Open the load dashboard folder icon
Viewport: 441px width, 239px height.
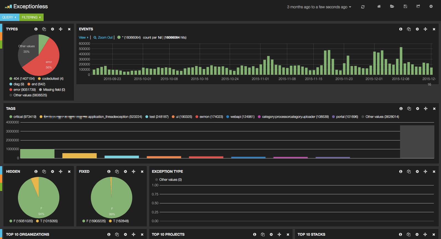[x=392, y=6]
